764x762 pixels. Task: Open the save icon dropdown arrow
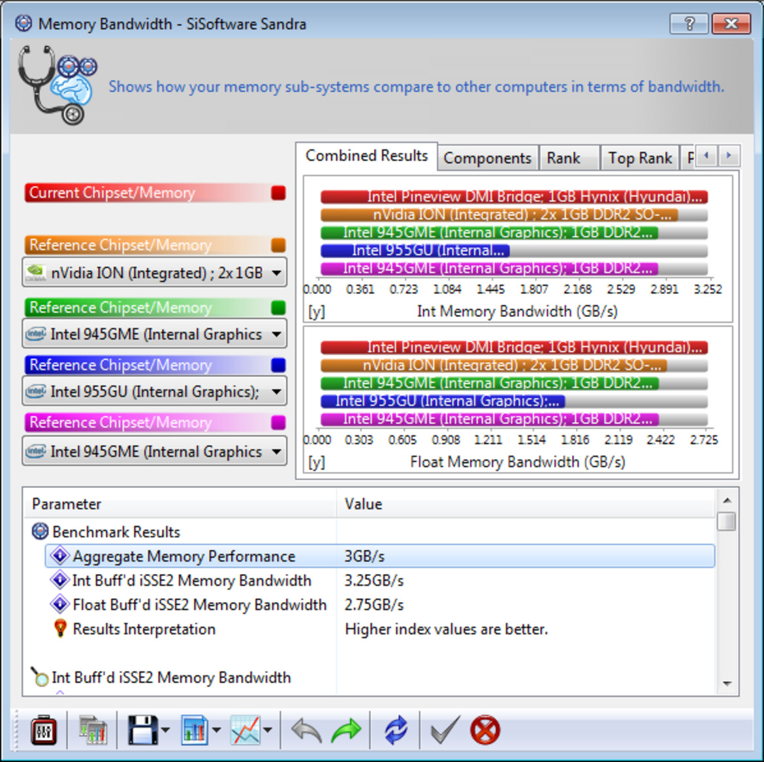[165, 730]
